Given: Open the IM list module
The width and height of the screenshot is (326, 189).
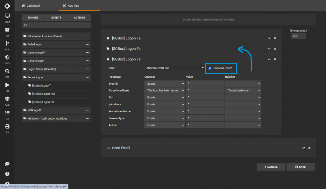Looking at the screenshot, I should coord(7,115).
